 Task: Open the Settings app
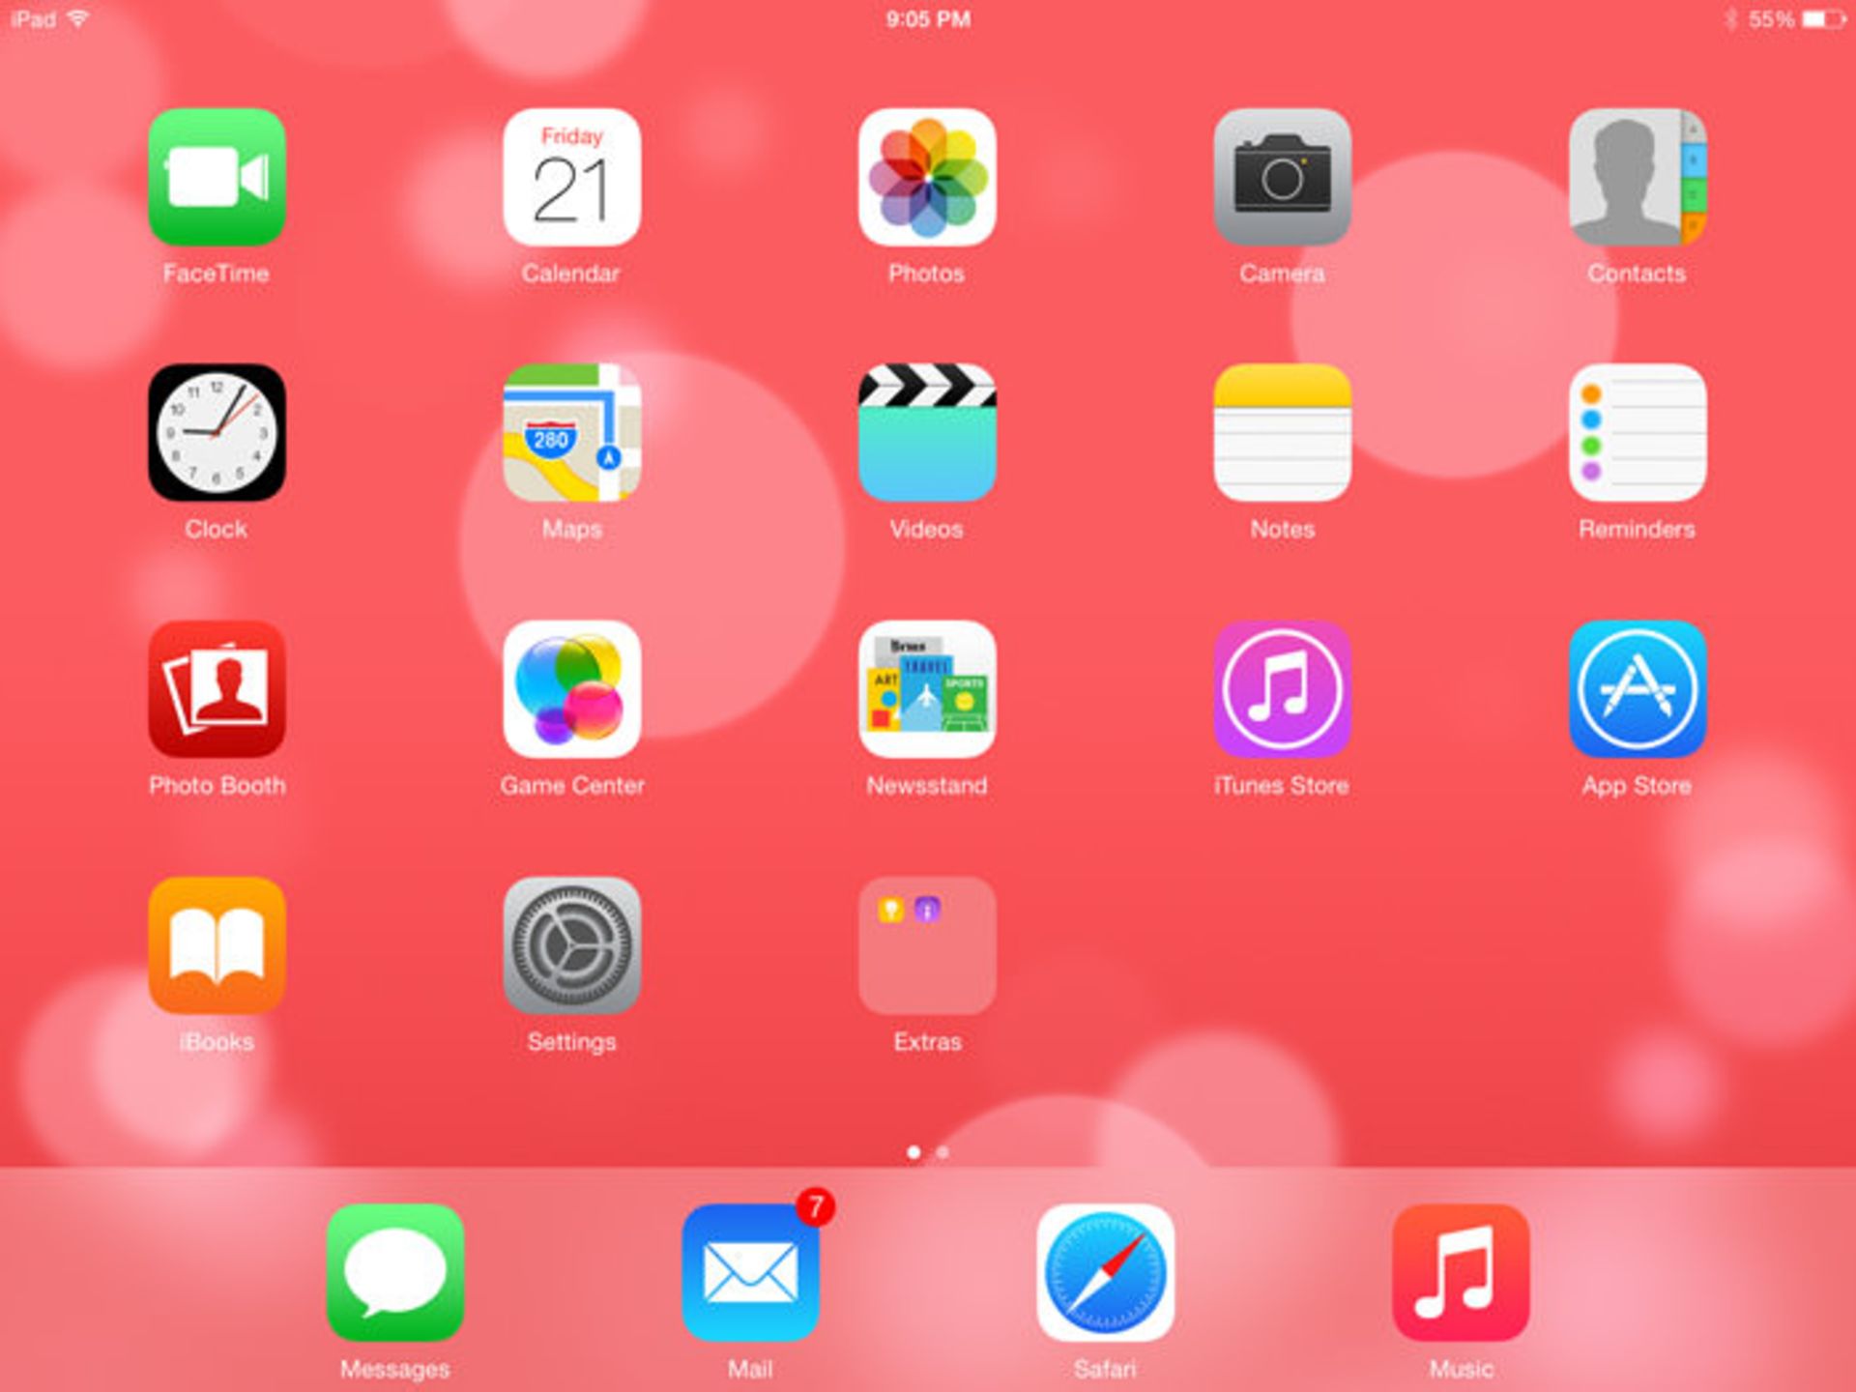click(571, 944)
